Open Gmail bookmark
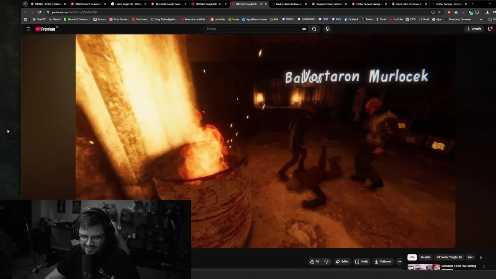Viewport: 496px width, 279px height. [424, 19]
